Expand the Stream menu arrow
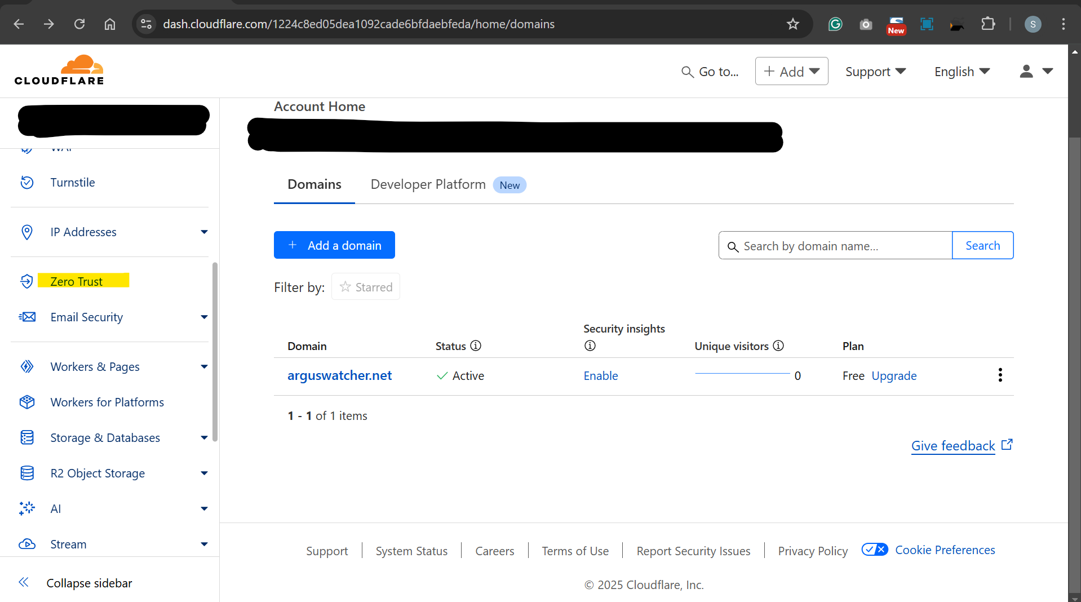1081x602 pixels. 204,545
